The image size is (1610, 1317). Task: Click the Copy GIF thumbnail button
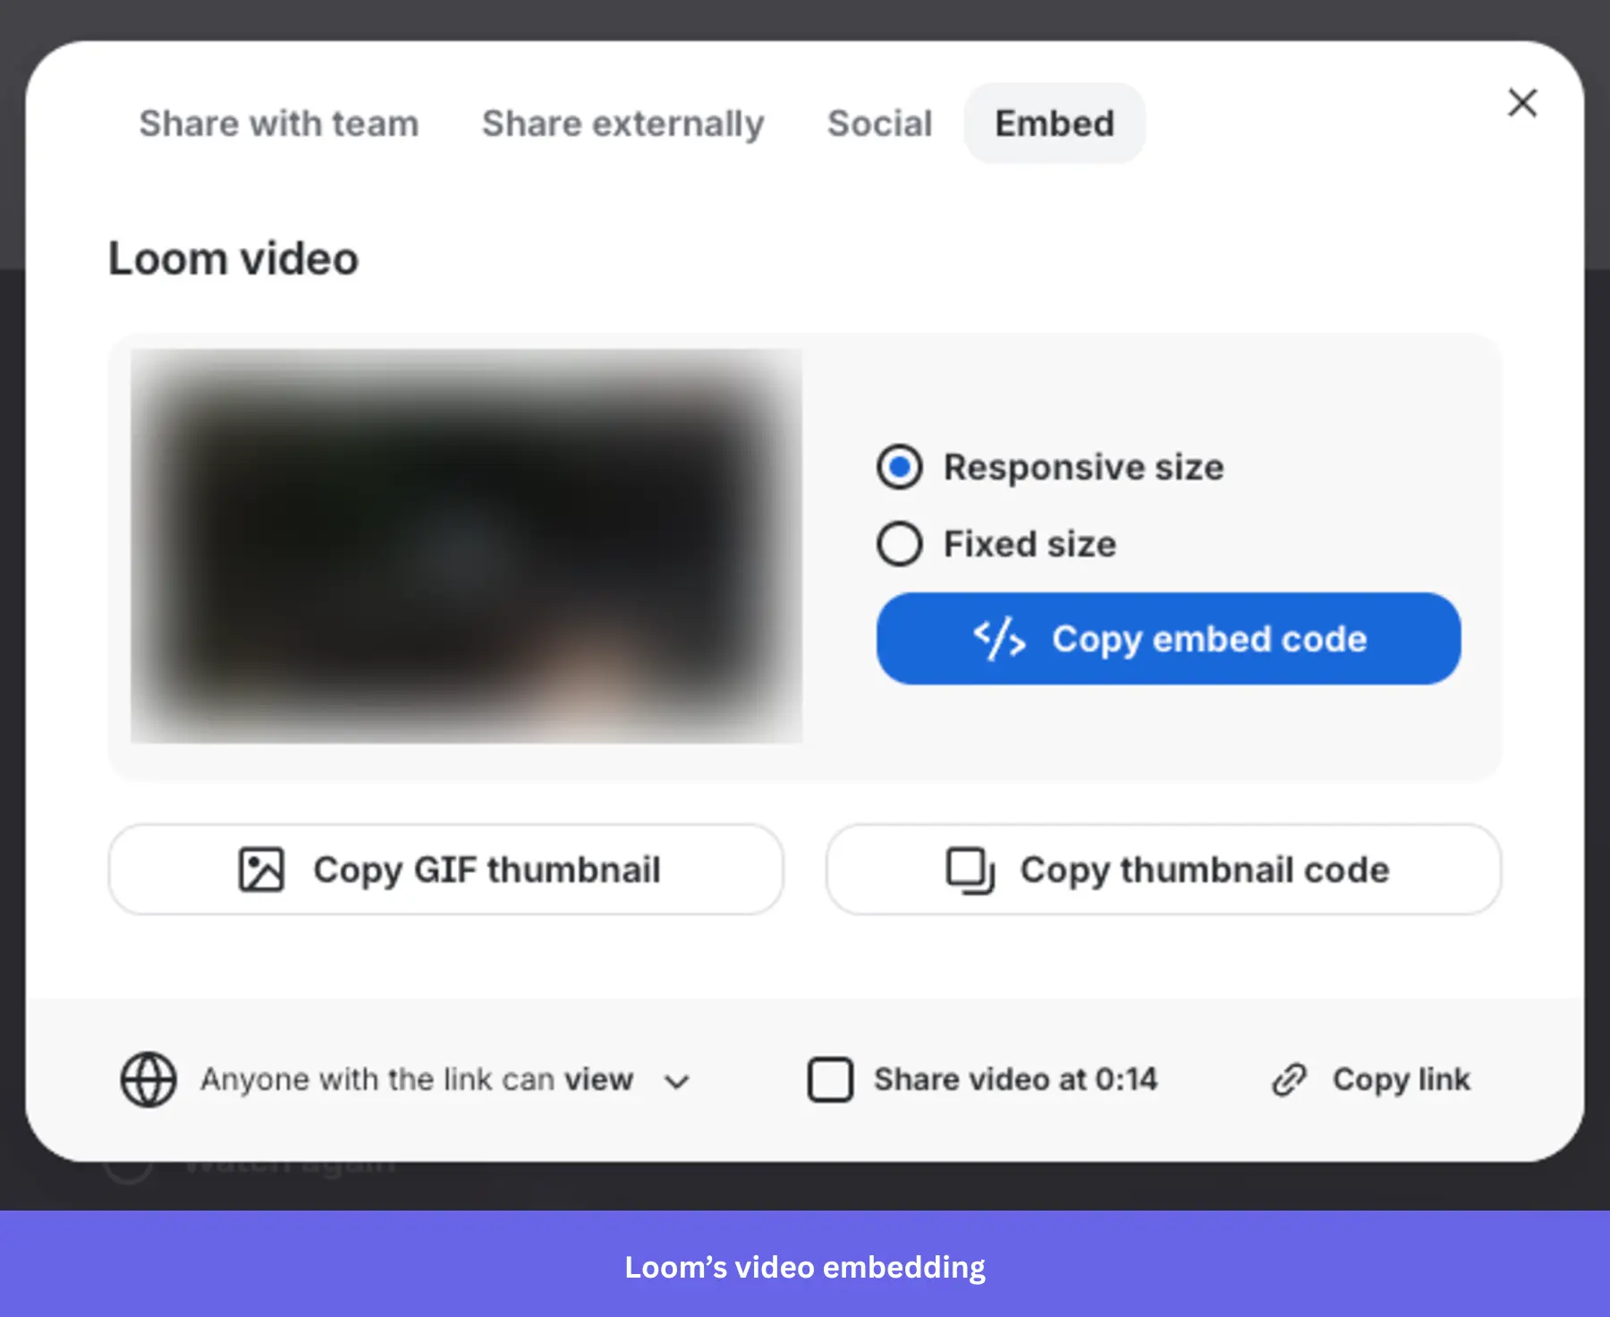coord(445,869)
